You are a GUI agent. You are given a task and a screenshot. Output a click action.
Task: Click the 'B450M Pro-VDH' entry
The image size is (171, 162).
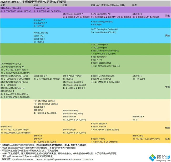click(99, 127)
